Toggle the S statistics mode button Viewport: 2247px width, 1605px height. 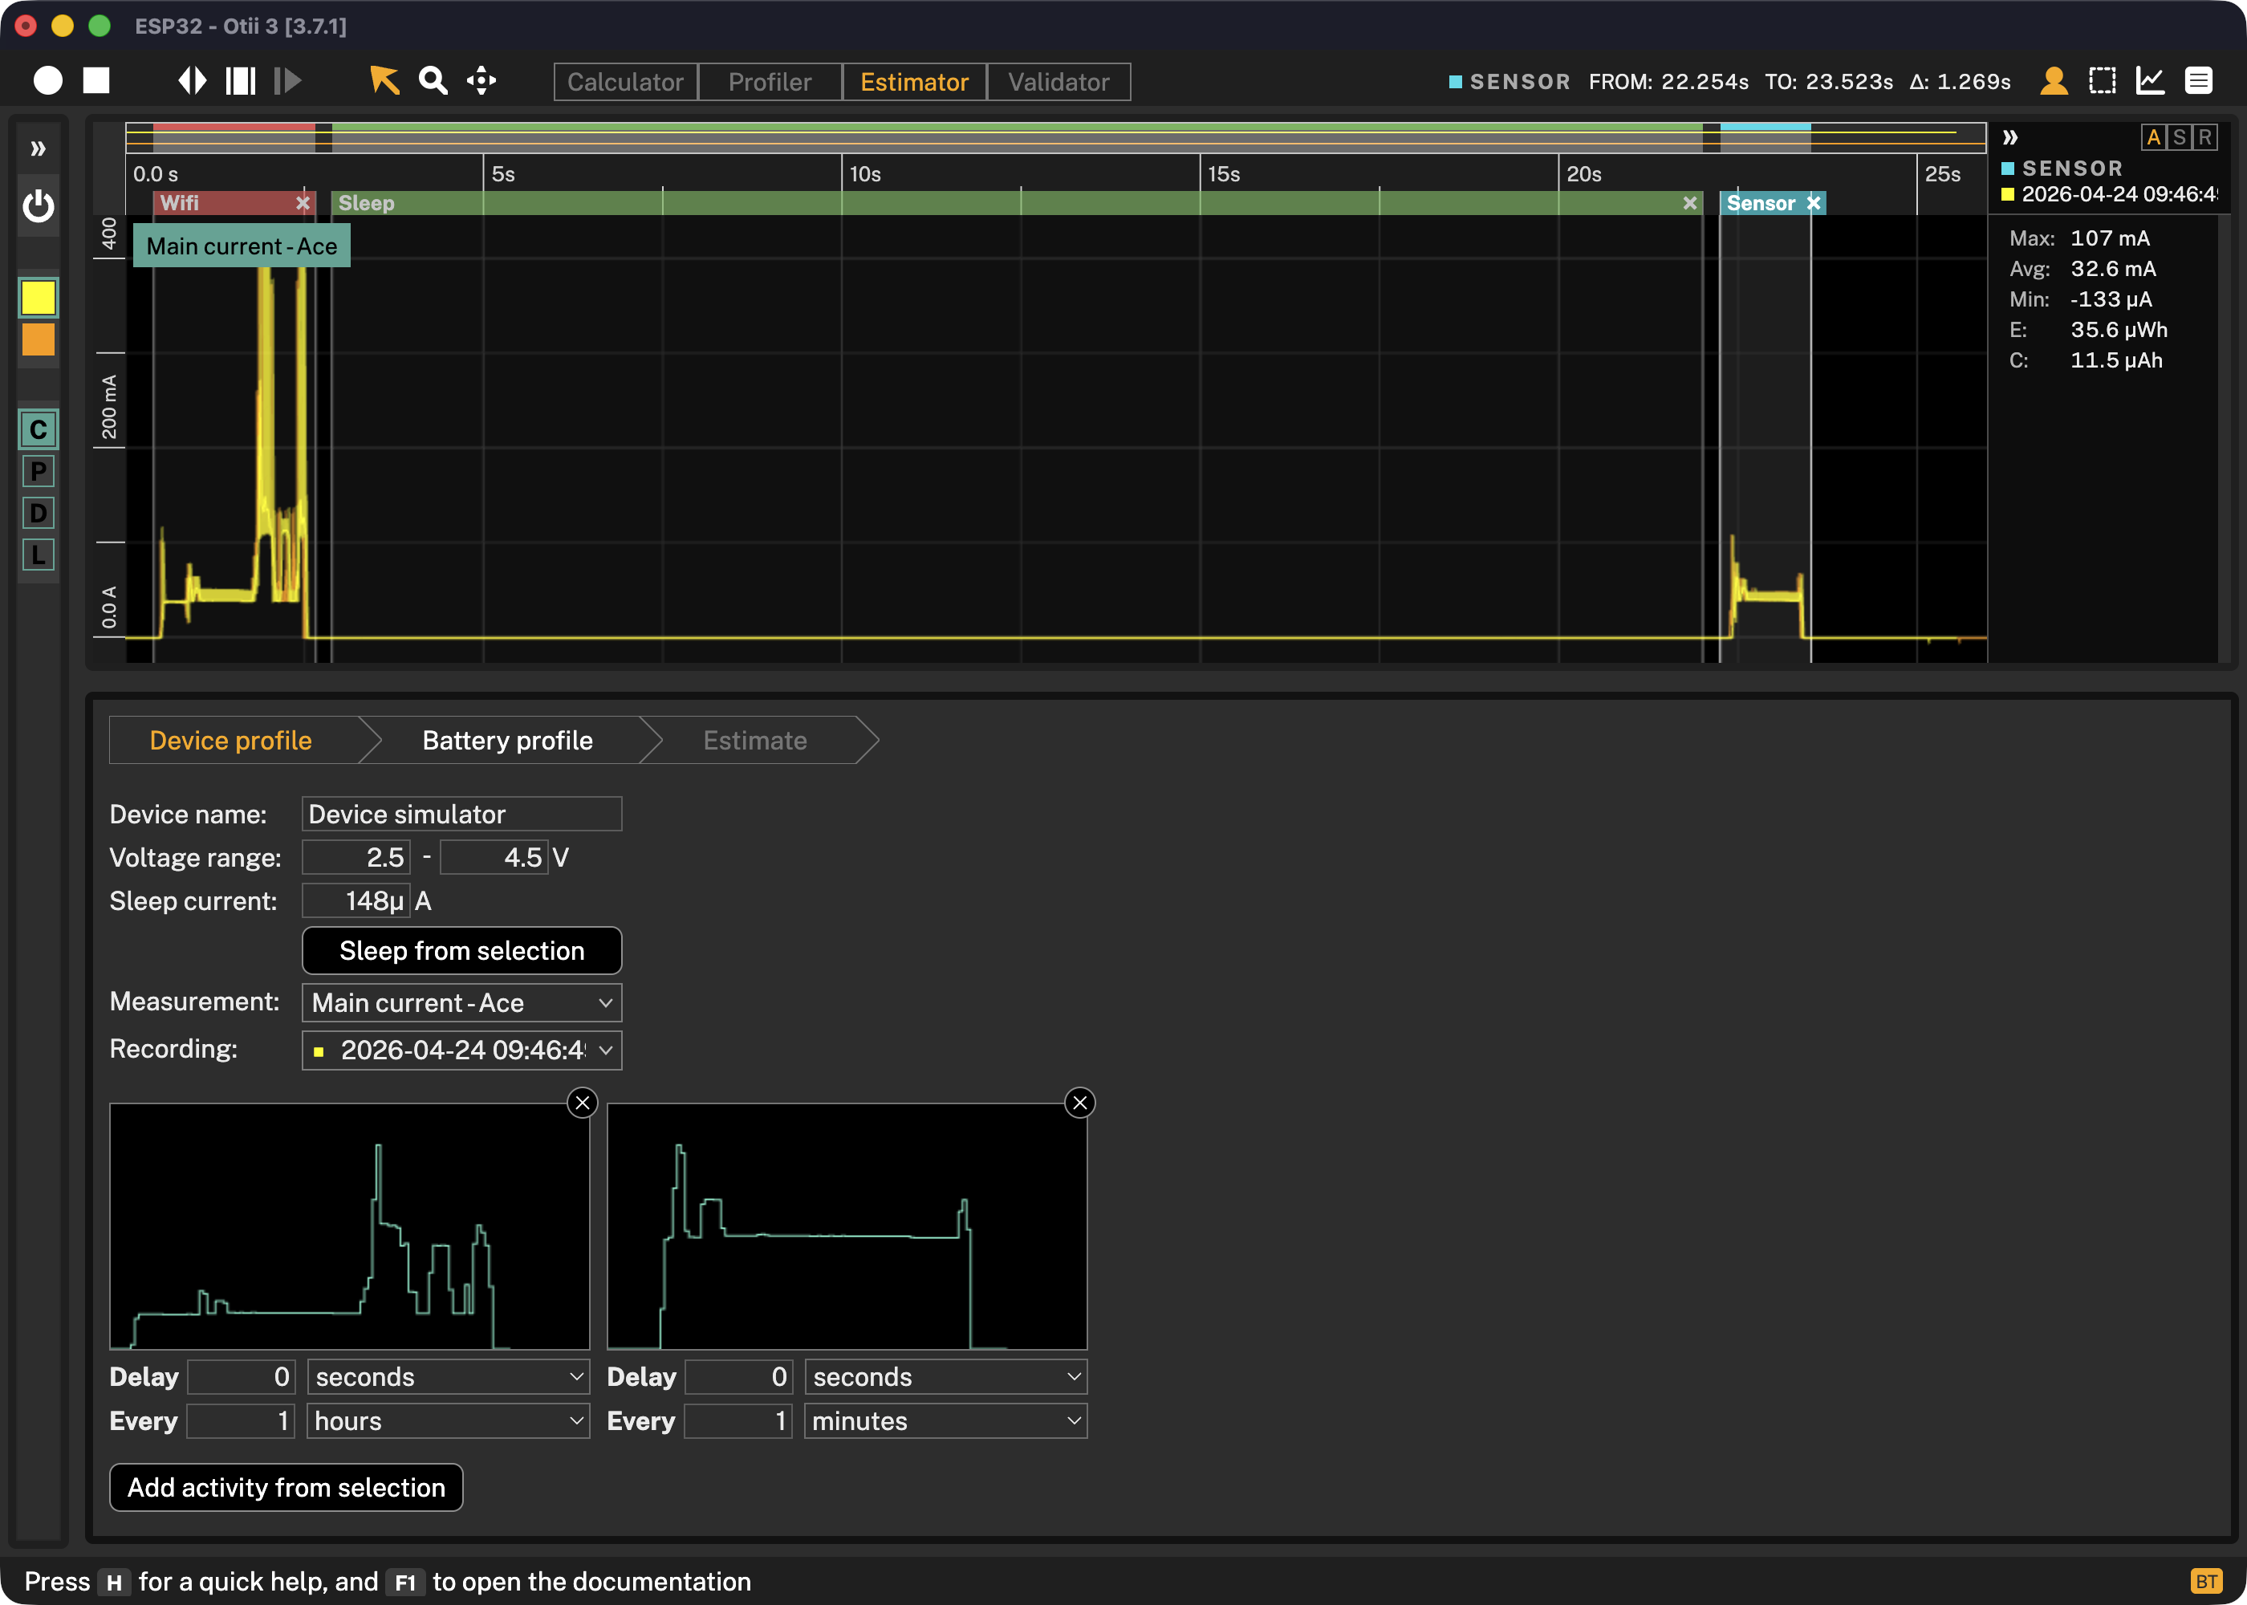pyautogui.click(x=2180, y=137)
